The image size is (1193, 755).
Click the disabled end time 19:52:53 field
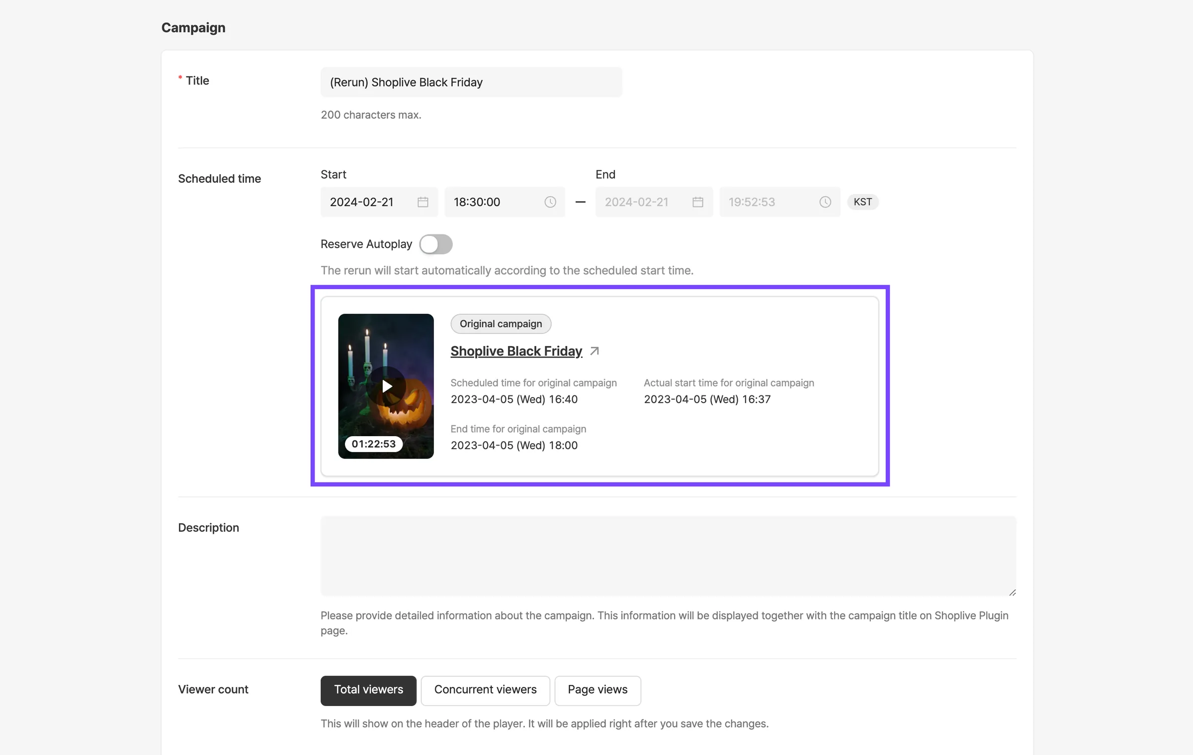(779, 202)
